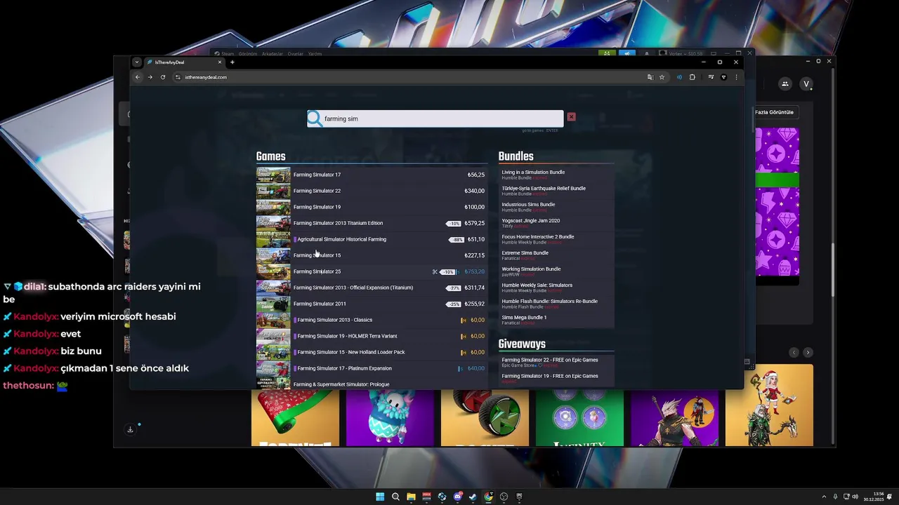This screenshot has width=899, height=505.
Task: Click Farming & Supermarket Simulator: Prologue
Action: pos(341,384)
